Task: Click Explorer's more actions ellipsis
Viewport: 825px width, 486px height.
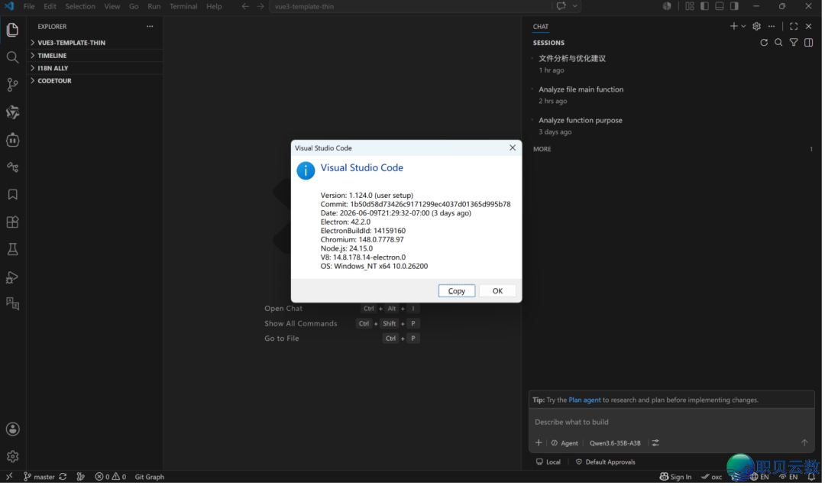Action: (x=150, y=26)
